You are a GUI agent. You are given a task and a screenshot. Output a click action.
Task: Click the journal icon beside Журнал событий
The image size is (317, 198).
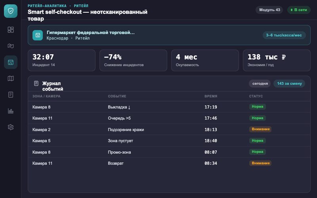click(x=36, y=83)
